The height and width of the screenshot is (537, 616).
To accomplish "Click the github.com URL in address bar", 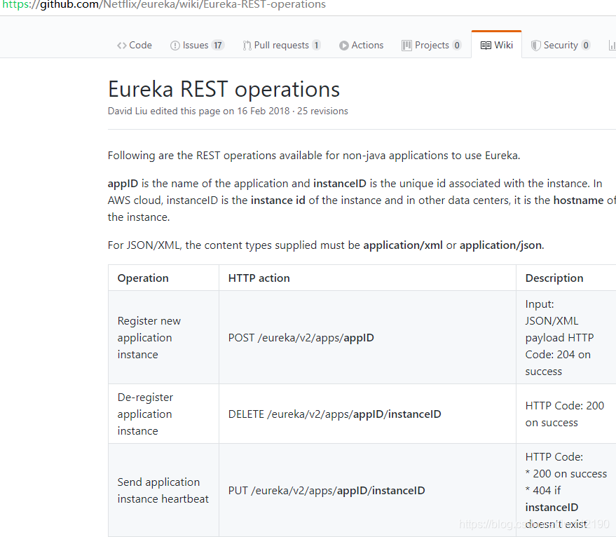I will click(x=164, y=4).
